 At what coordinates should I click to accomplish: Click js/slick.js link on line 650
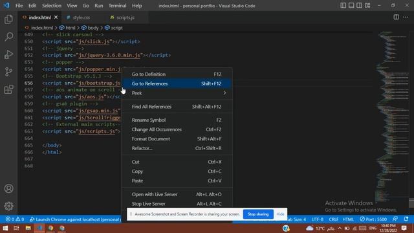[94, 41]
